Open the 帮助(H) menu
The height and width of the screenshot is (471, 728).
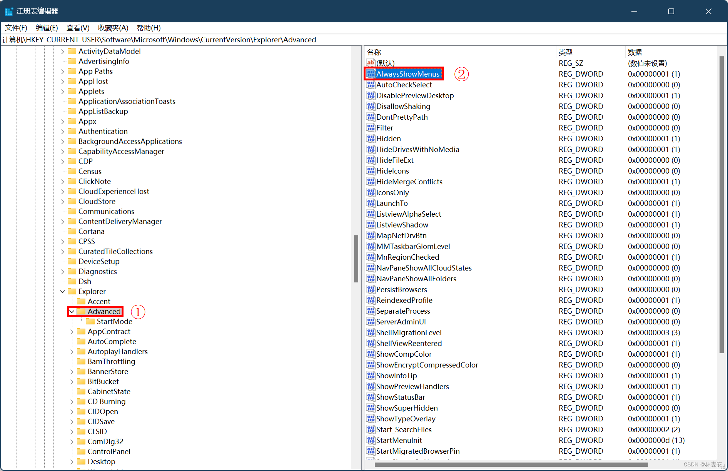point(149,28)
